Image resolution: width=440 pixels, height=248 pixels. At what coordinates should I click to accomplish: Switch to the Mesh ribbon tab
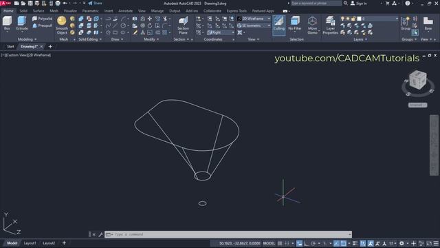point(54,11)
